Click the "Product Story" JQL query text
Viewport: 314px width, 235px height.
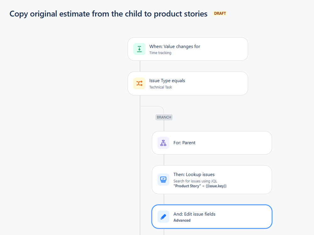coord(200,186)
